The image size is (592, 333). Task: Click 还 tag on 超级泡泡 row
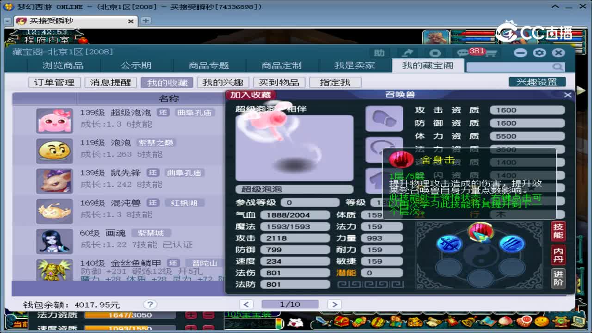163,112
